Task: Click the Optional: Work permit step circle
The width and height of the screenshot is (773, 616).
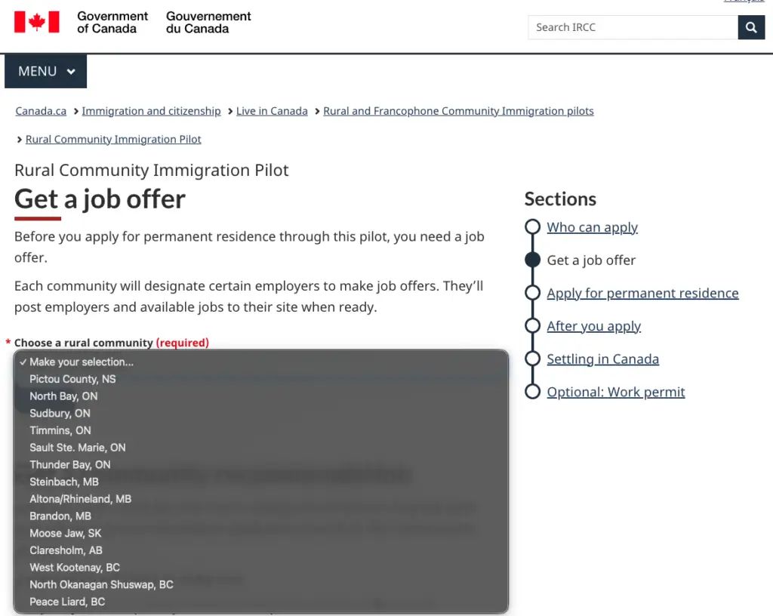Action: [532, 392]
